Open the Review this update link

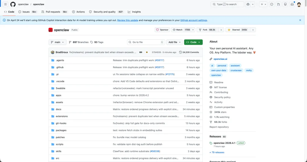click(128, 20)
